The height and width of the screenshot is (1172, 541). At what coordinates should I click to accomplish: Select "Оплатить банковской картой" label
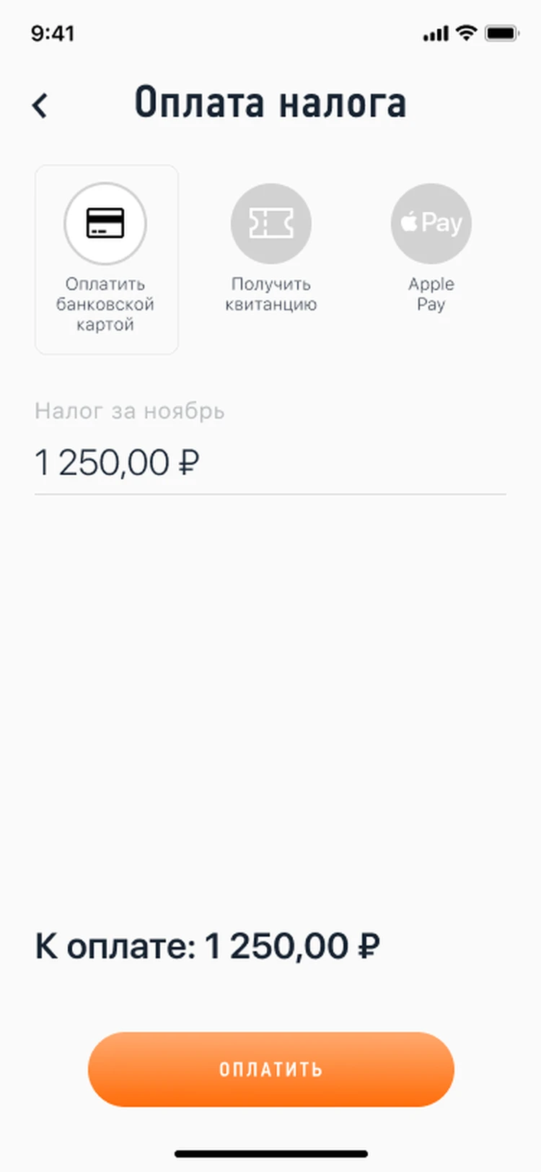[x=105, y=305]
